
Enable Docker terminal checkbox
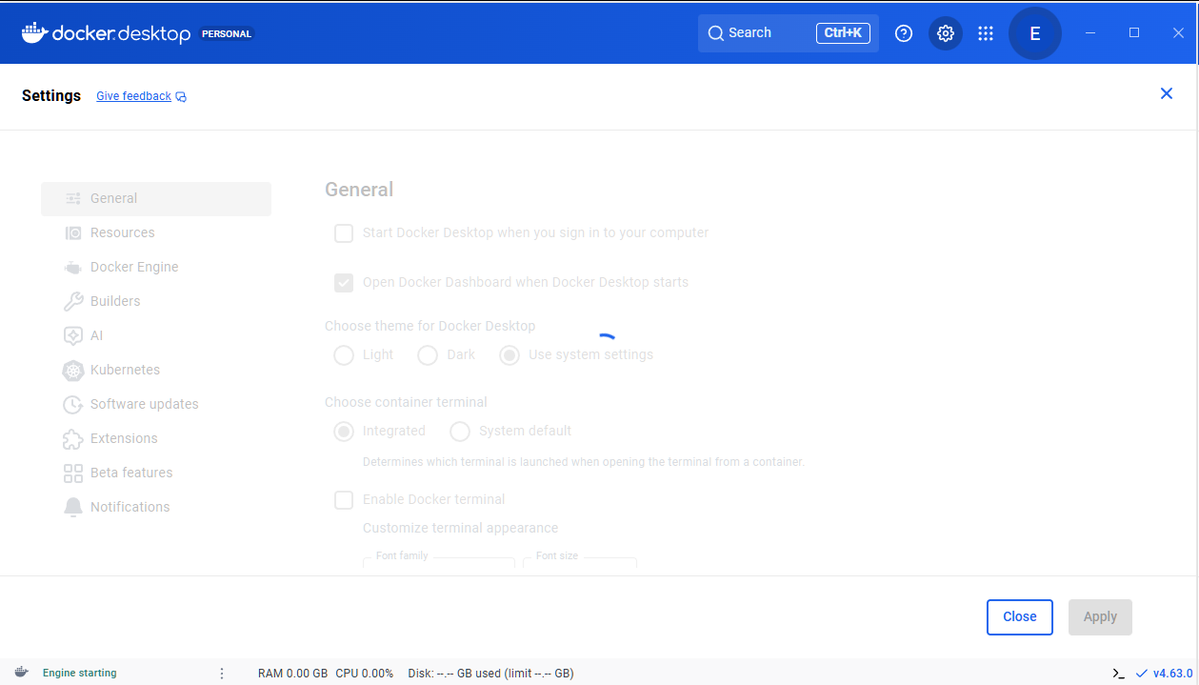[344, 500]
